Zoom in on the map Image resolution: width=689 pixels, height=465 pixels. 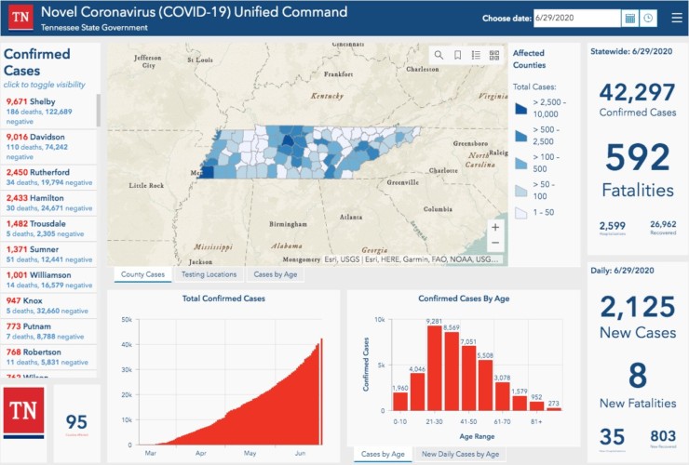[494, 227]
